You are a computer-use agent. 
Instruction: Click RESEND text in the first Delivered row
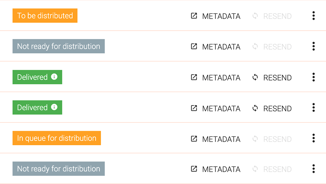click(277, 78)
